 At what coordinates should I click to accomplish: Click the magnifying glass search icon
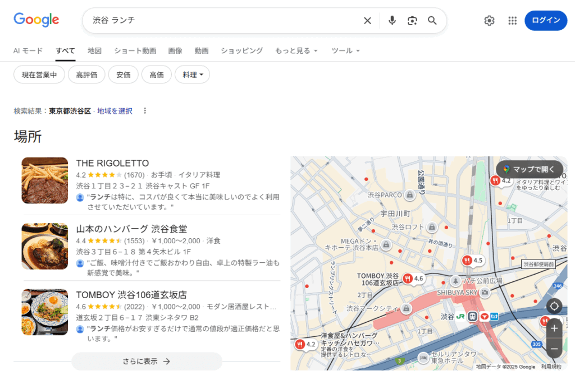point(432,21)
